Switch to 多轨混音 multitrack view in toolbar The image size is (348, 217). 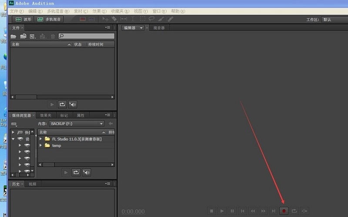(49, 19)
